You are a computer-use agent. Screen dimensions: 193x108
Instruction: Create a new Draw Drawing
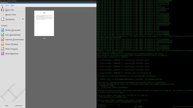pos(13,44)
